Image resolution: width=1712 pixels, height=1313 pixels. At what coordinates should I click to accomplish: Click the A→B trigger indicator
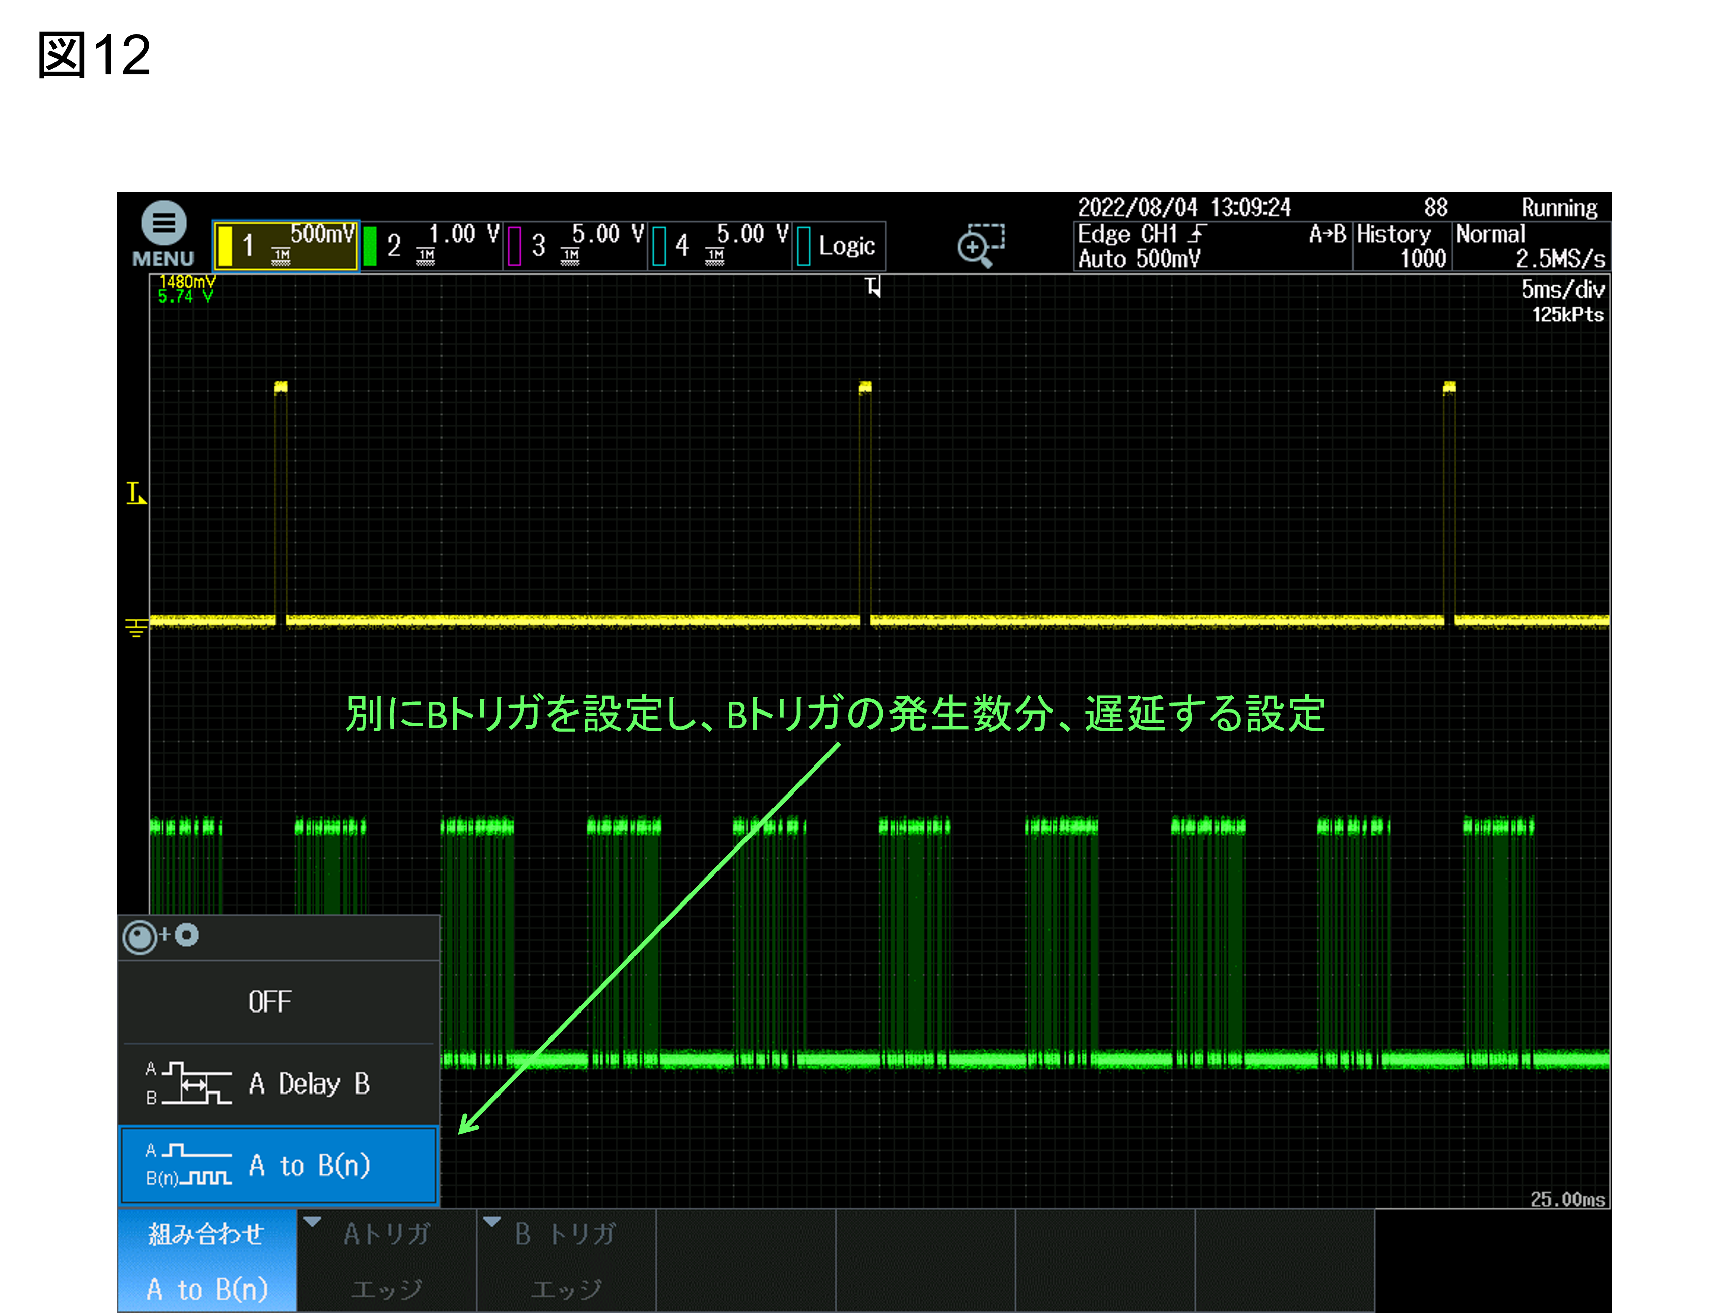(1327, 234)
